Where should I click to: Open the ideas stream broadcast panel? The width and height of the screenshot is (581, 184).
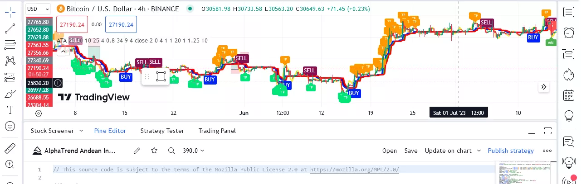(x=568, y=162)
